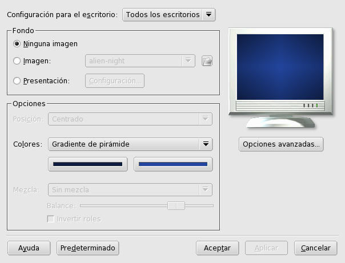
Task: Open the Gradiente de pirámide colors dropdown
Action: tap(130, 144)
